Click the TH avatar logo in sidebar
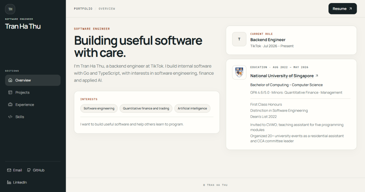 [x=10, y=9]
